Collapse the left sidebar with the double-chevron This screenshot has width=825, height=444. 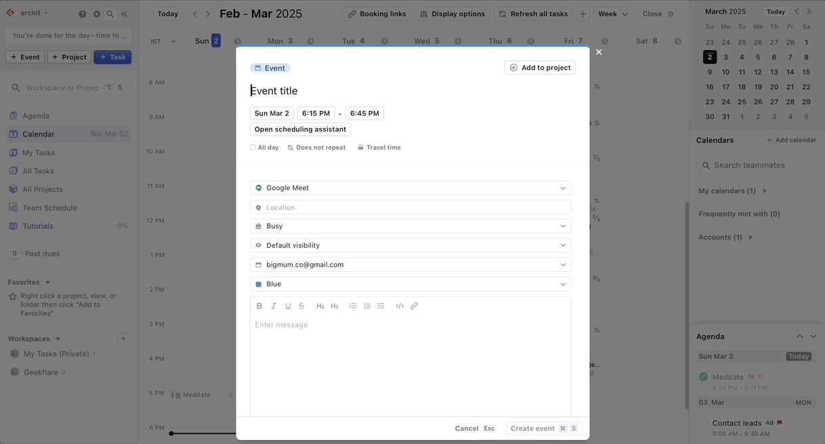tap(125, 13)
